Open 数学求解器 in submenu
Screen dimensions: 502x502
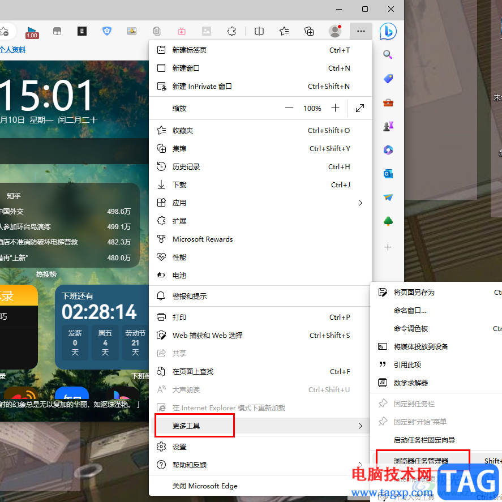pos(437,383)
